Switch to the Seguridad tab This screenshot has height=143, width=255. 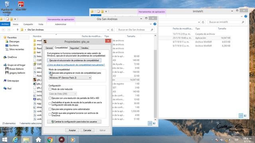point(75,48)
